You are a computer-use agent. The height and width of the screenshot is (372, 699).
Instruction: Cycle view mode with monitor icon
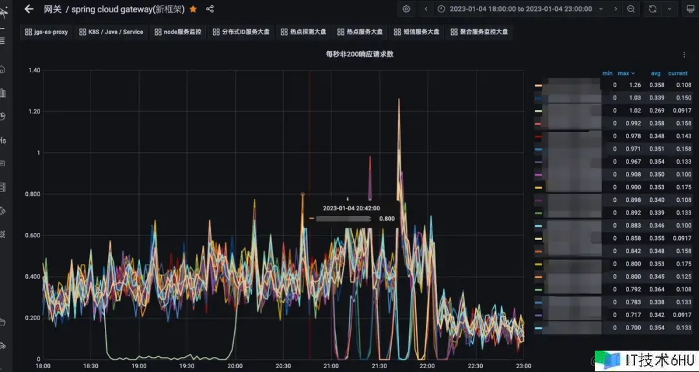[x=689, y=9]
